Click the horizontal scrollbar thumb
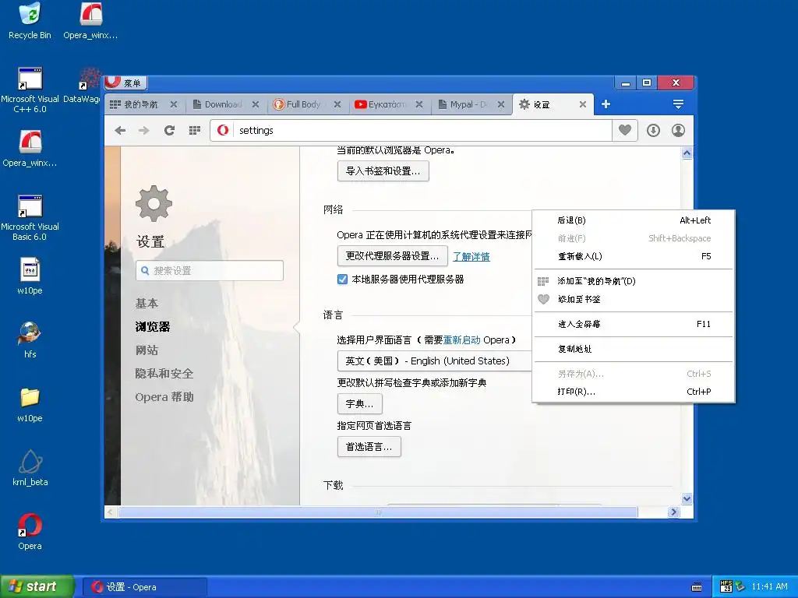 [378, 512]
